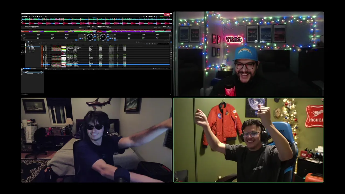Select participant wearing blue cap video tile

[249, 54]
